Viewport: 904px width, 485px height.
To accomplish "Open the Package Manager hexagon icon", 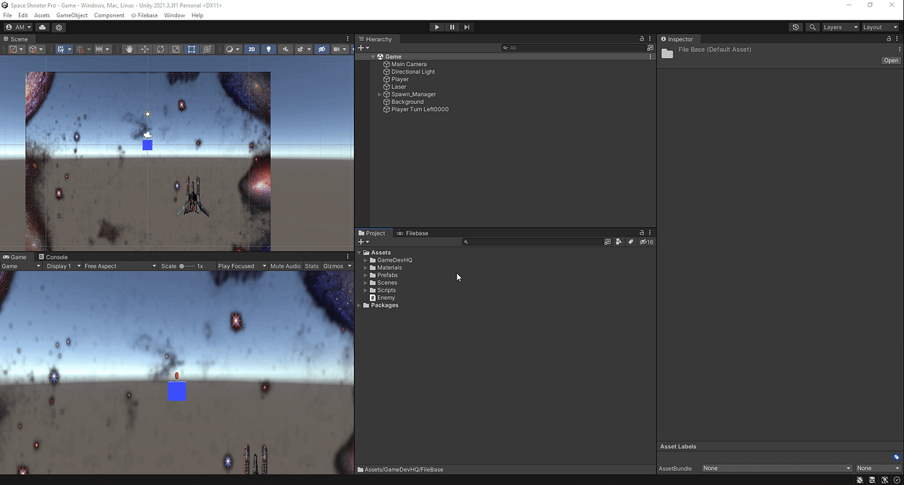I will [x=59, y=27].
